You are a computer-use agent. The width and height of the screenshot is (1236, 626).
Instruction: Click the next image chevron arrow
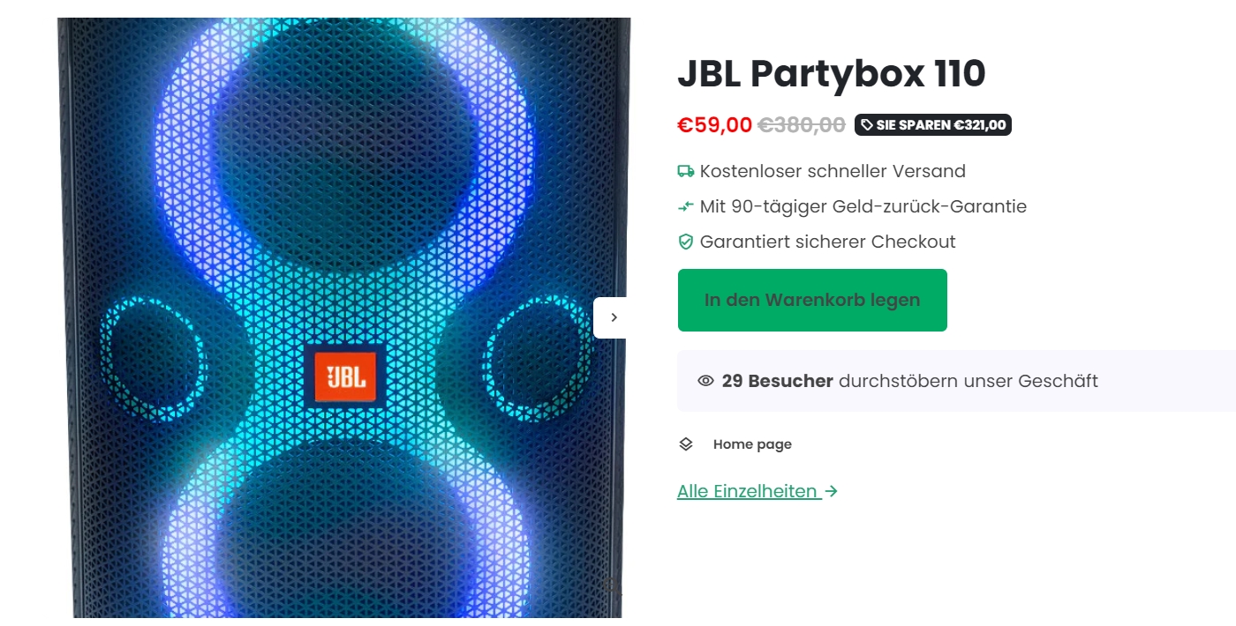point(614,317)
